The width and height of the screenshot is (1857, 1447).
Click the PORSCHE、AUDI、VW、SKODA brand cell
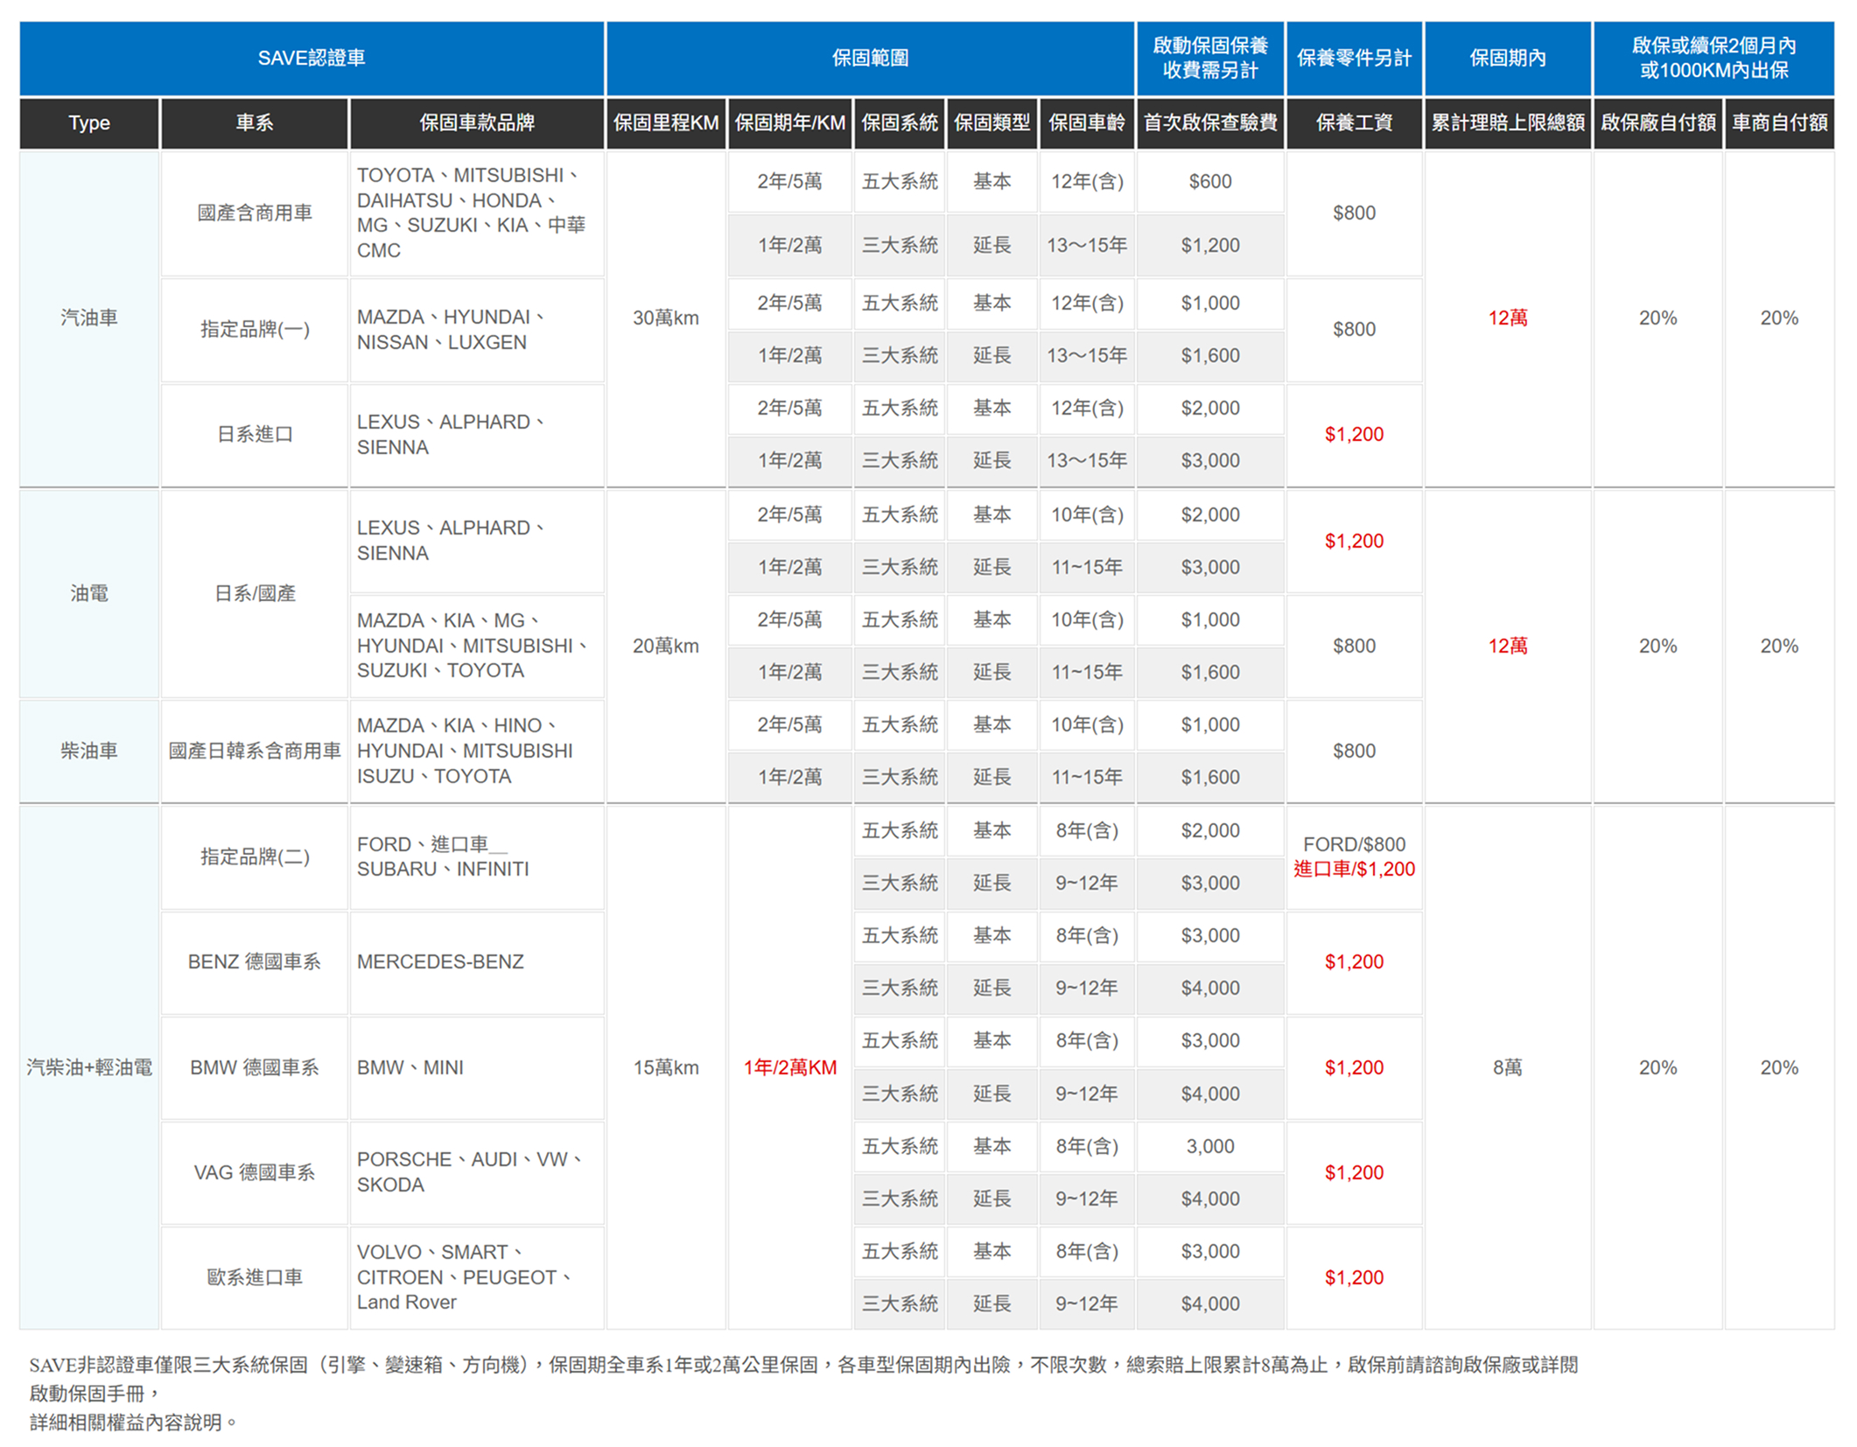click(477, 1173)
